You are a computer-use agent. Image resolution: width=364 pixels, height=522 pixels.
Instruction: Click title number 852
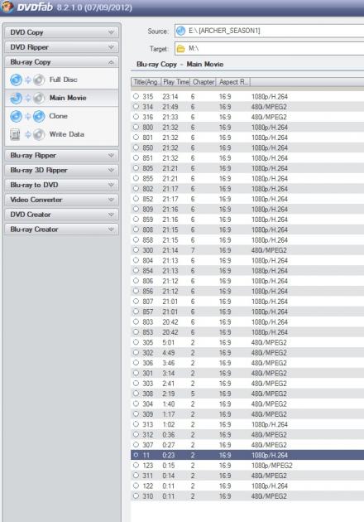pos(148,199)
